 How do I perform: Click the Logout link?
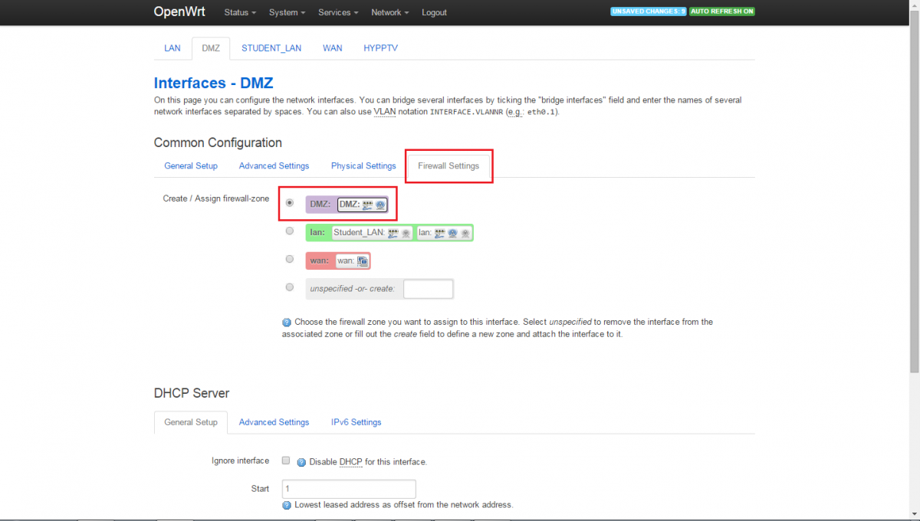[434, 12]
